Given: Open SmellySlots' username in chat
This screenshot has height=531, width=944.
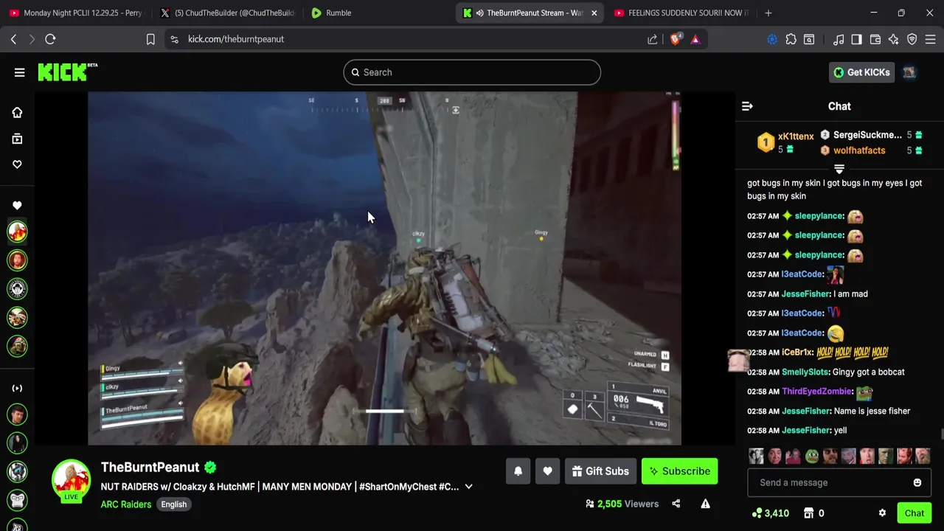Looking at the screenshot, I should coord(805,372).
